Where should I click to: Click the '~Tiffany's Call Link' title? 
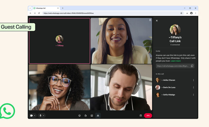[175, 39]
